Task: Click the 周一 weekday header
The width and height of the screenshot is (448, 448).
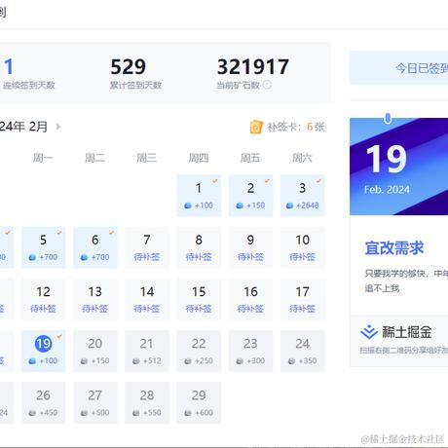Action: (x=43, y=158)
